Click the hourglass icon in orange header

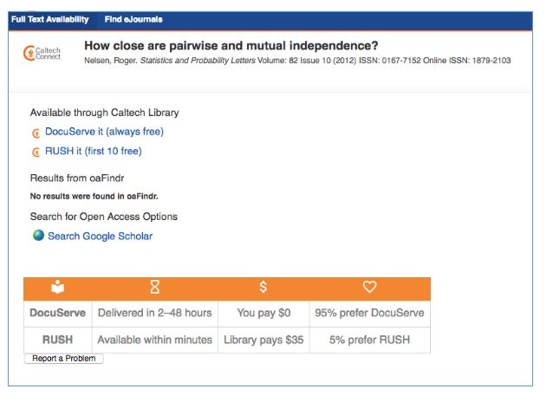tap(155, 287)
